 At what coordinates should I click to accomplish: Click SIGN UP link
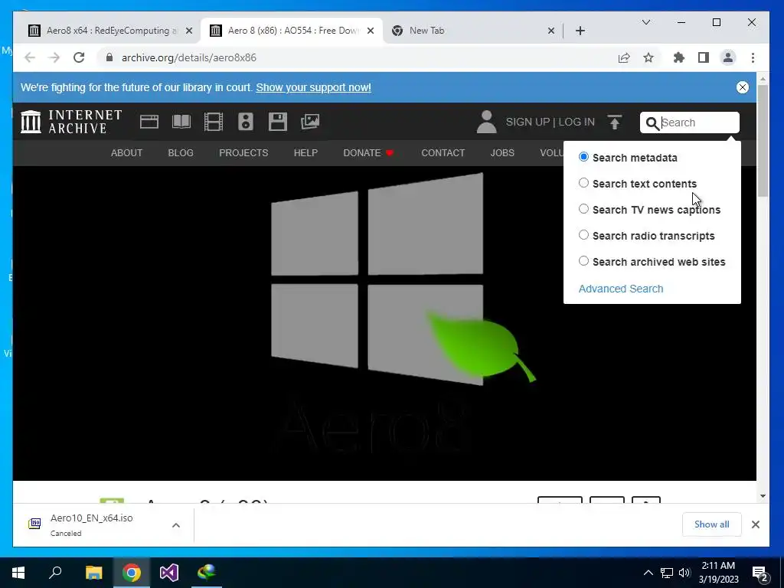tap(528, 122)
